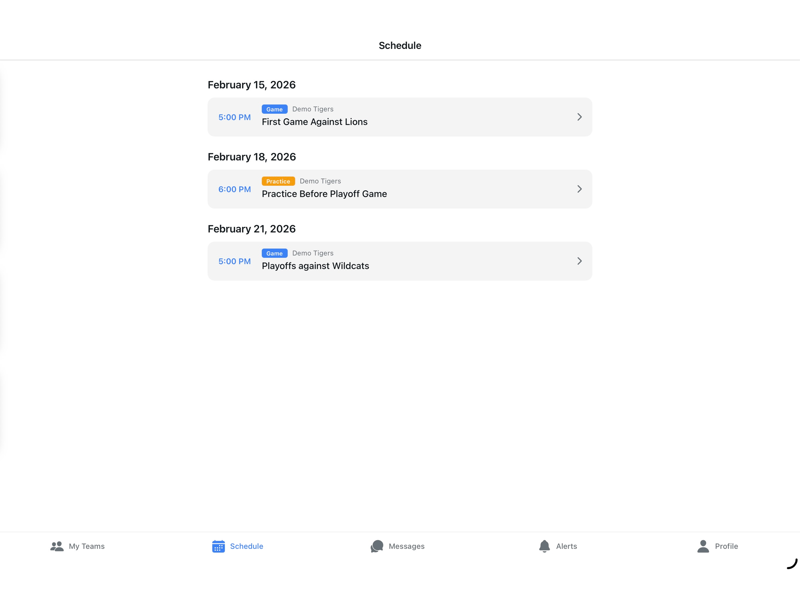Tap the Alerts bell icon

click(x=544, y=546)
